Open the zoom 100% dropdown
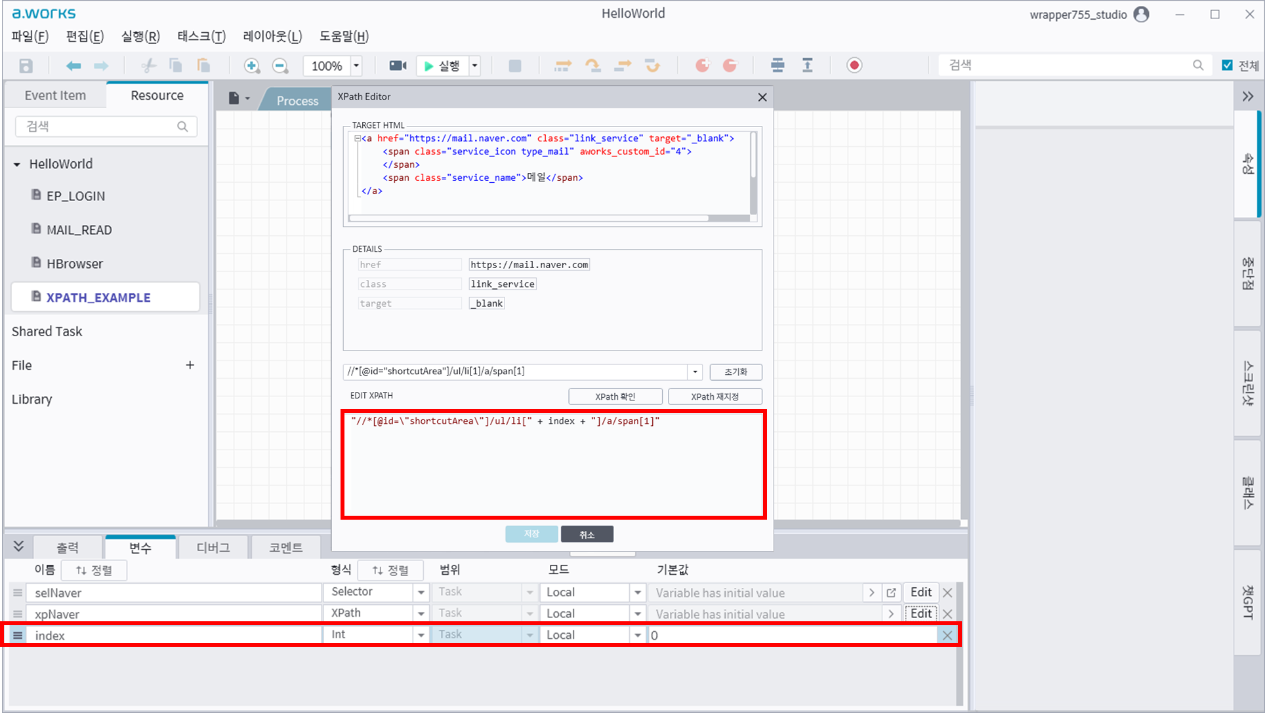The image size is (1265, 713). tap(356, 66)
